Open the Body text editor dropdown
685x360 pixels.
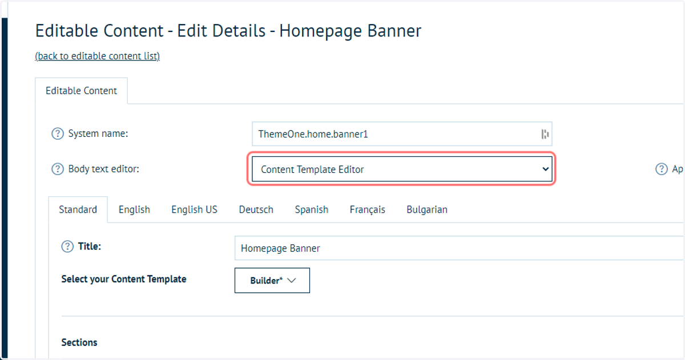pos(402,169)
